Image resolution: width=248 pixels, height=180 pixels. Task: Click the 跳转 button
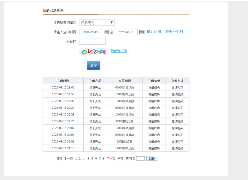(152, 158)
